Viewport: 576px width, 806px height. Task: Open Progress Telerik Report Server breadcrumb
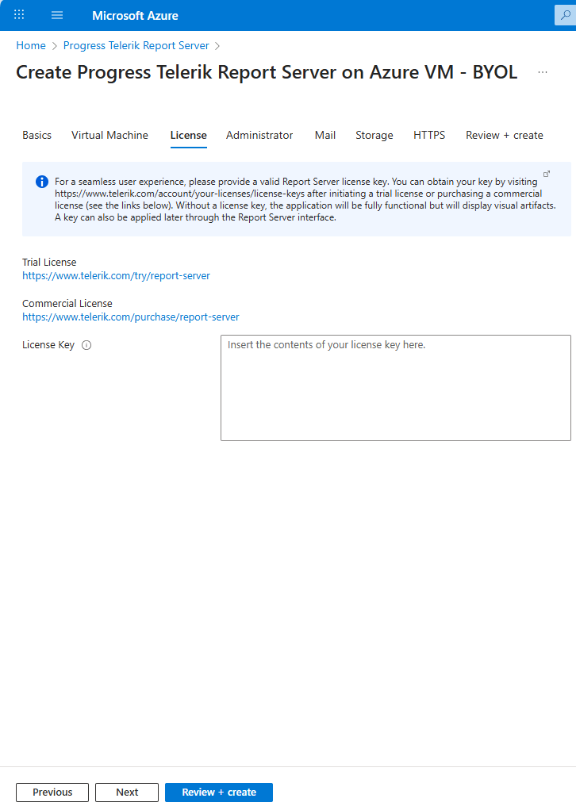tap(136, 46)
